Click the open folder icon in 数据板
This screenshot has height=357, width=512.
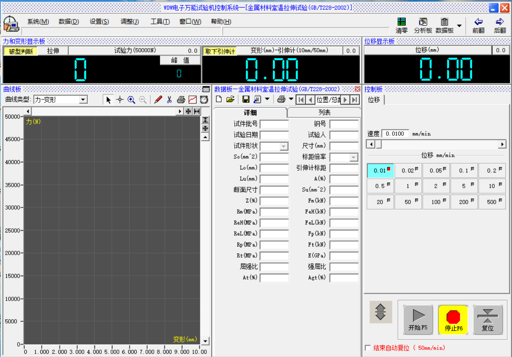pyautogui.click(x=230, y=99)
